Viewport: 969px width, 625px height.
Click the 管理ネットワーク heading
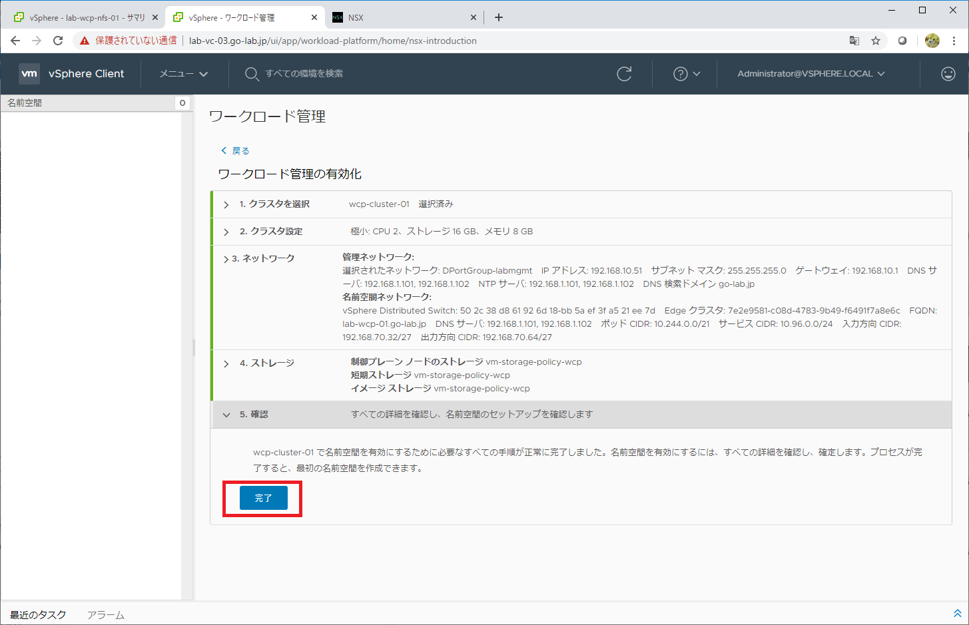[378, 257]
